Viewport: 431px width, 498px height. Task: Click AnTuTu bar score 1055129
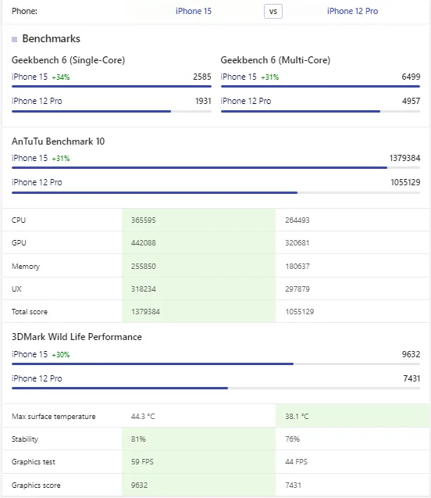405,182
